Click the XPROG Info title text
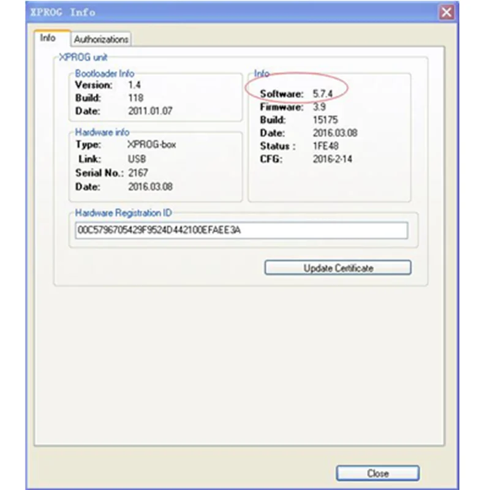Screen dimensions: 490x490 [63, 12]
